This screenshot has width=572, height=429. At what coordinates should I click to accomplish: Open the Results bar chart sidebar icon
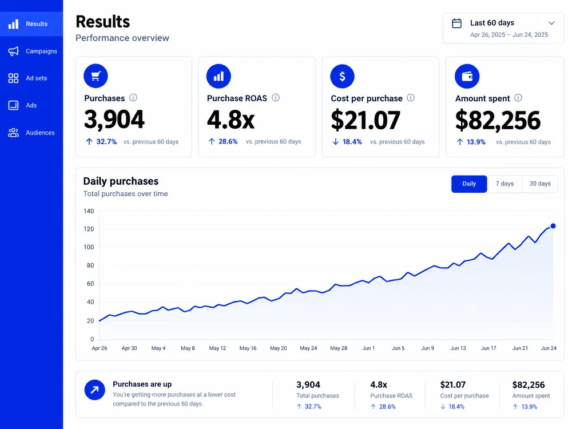(14, 24)
